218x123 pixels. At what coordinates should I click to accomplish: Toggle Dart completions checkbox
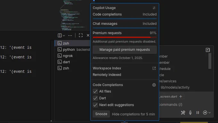95,98
